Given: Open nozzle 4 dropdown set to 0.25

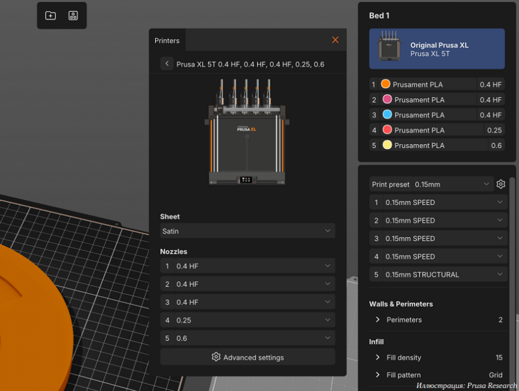Looking at the screenshot, I should click(248, 320).
